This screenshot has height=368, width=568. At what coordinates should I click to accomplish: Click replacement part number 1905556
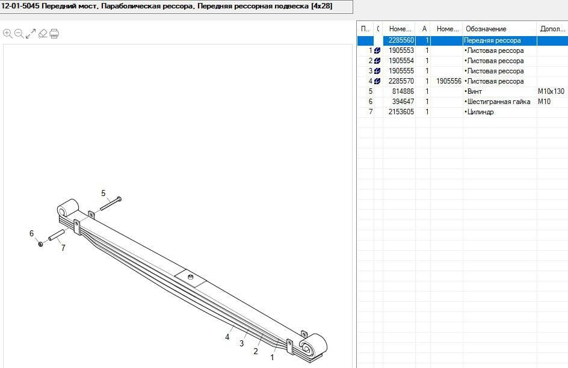tap(448, 81)
